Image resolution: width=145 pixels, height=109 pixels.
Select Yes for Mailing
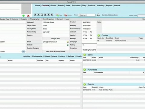[x=83, y=38]
